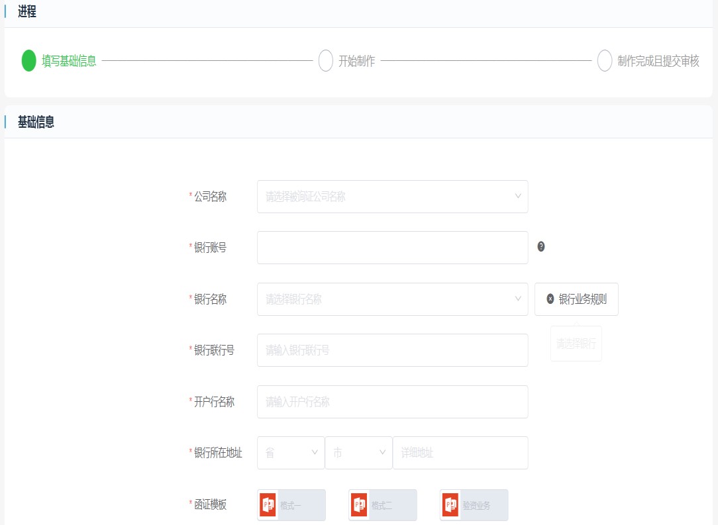Image resolution: width=718 pixels, height=525 pixels.
Task: Click the 开始制作 step label
Action: (x=356, y=61)
